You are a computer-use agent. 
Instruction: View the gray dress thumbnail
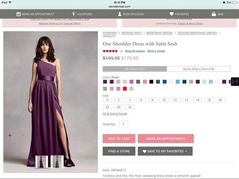[57, 162]
